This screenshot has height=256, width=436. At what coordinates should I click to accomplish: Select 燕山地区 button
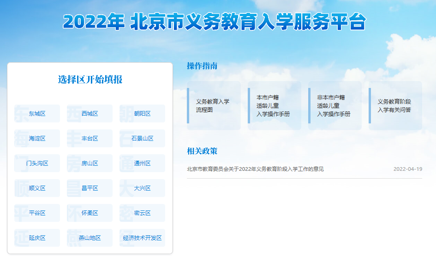90,238
